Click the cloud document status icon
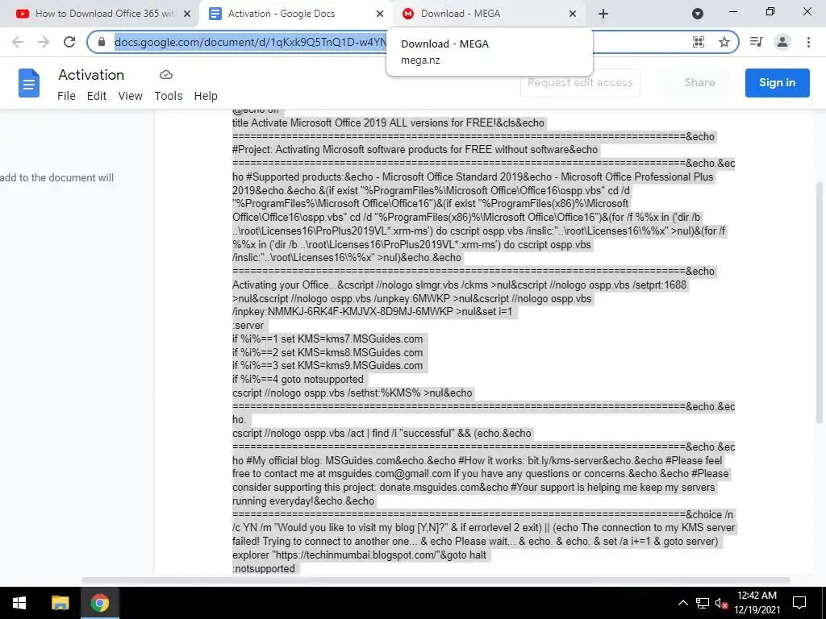826x619 pixels. pos(166,75)
